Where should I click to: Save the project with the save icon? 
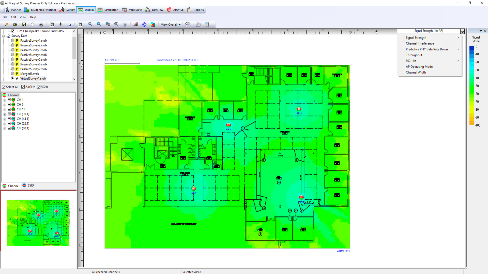point(24,24)
